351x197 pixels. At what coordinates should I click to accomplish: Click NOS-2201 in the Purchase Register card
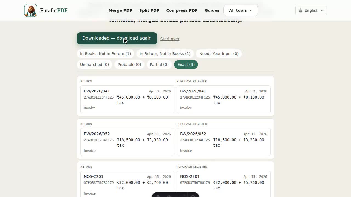(x=190, y=176)
